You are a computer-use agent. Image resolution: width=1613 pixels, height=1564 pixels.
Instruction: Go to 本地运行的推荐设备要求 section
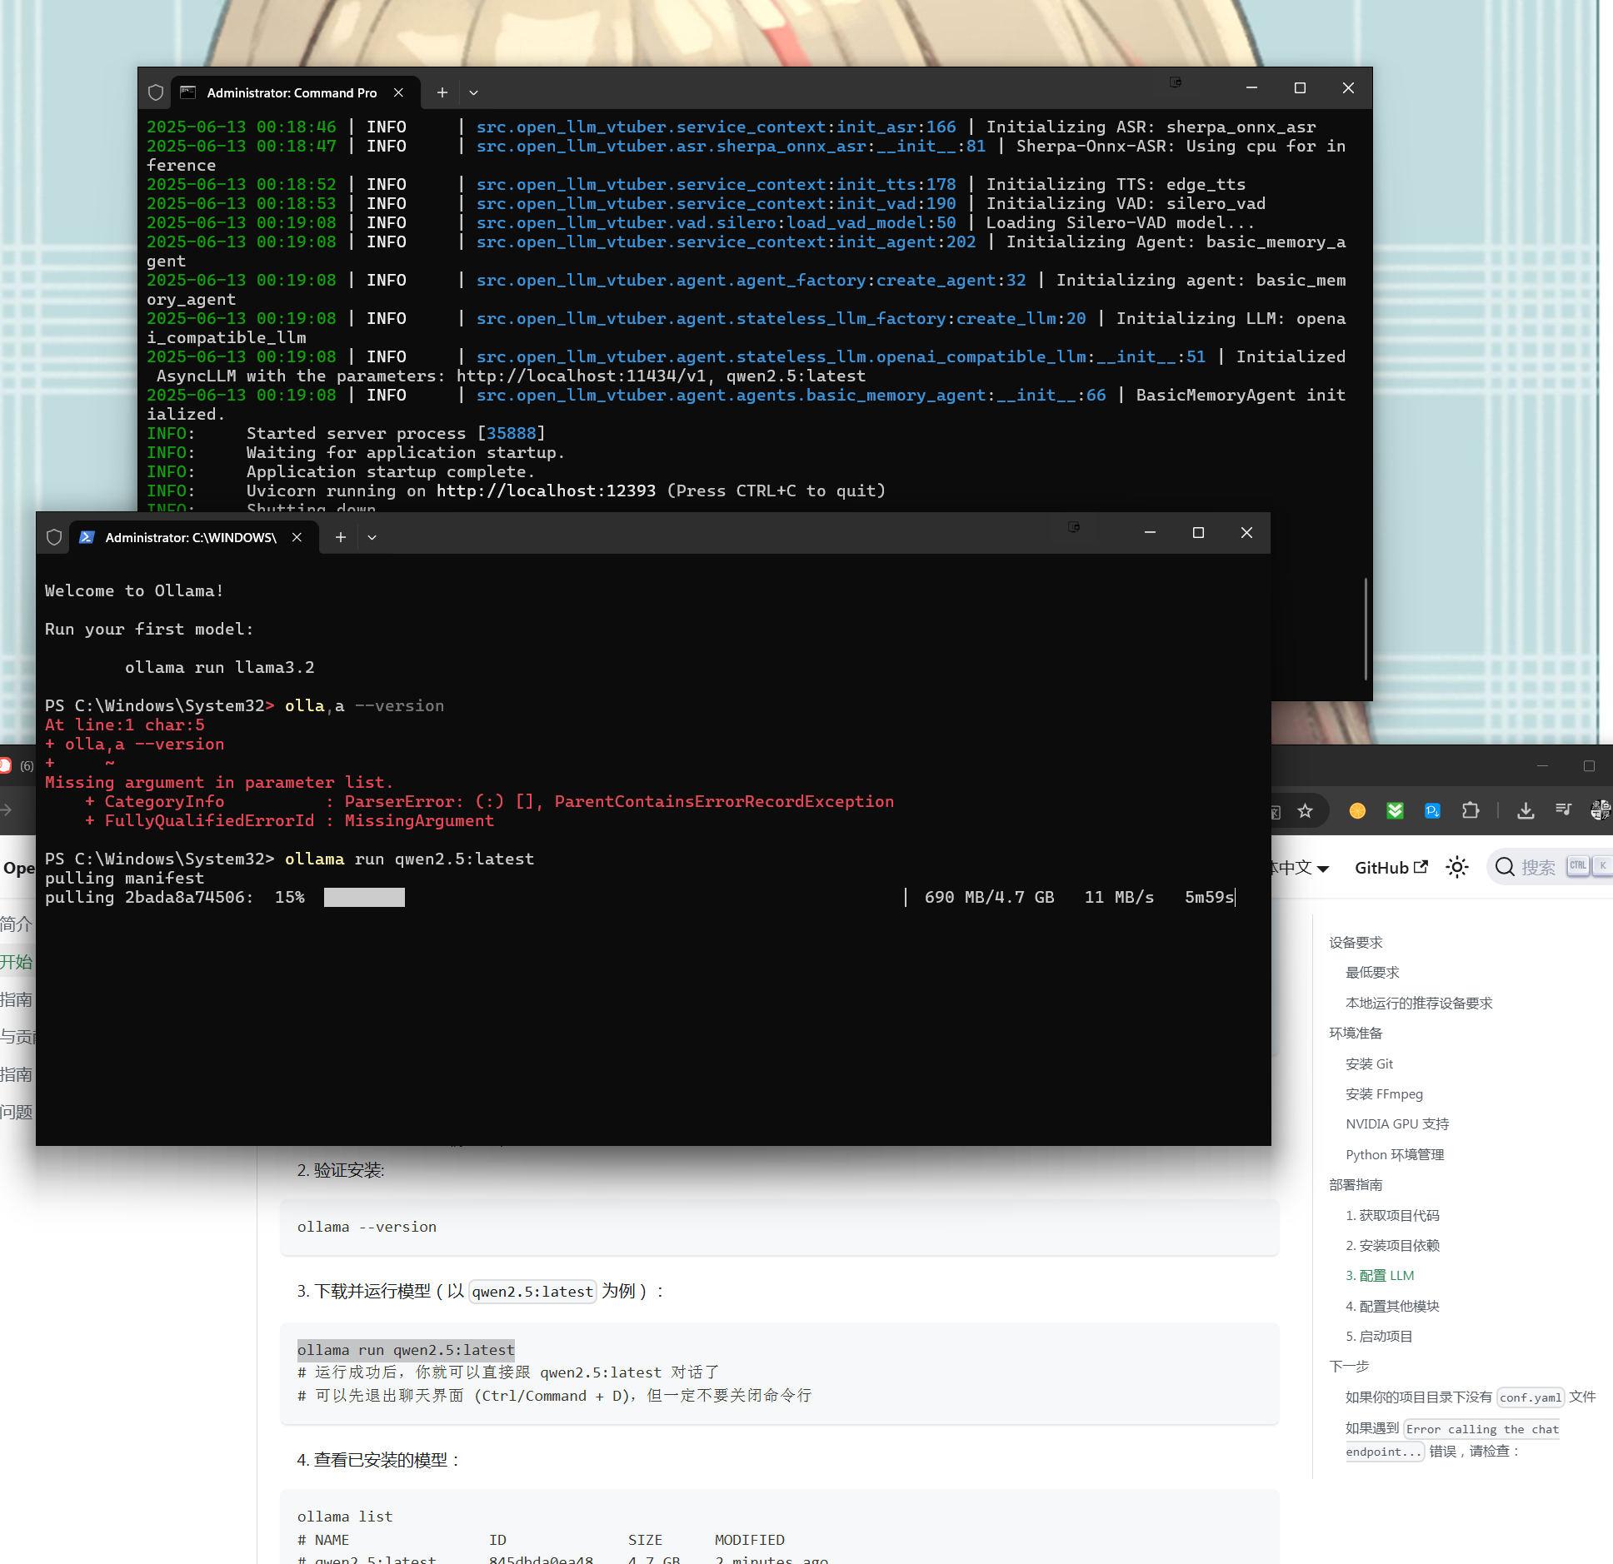pyautogui.click(x=1419, y=1003)
